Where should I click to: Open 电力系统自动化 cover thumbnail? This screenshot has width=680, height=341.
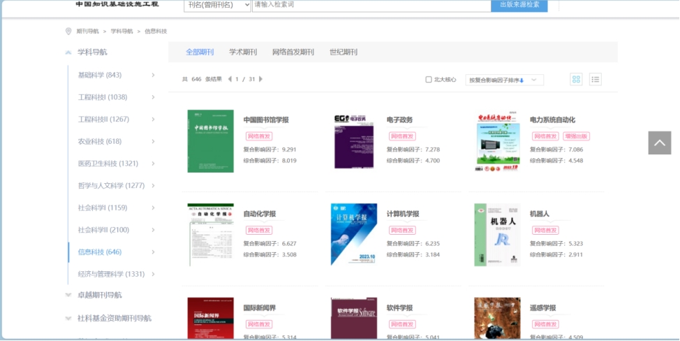point(497,143)
